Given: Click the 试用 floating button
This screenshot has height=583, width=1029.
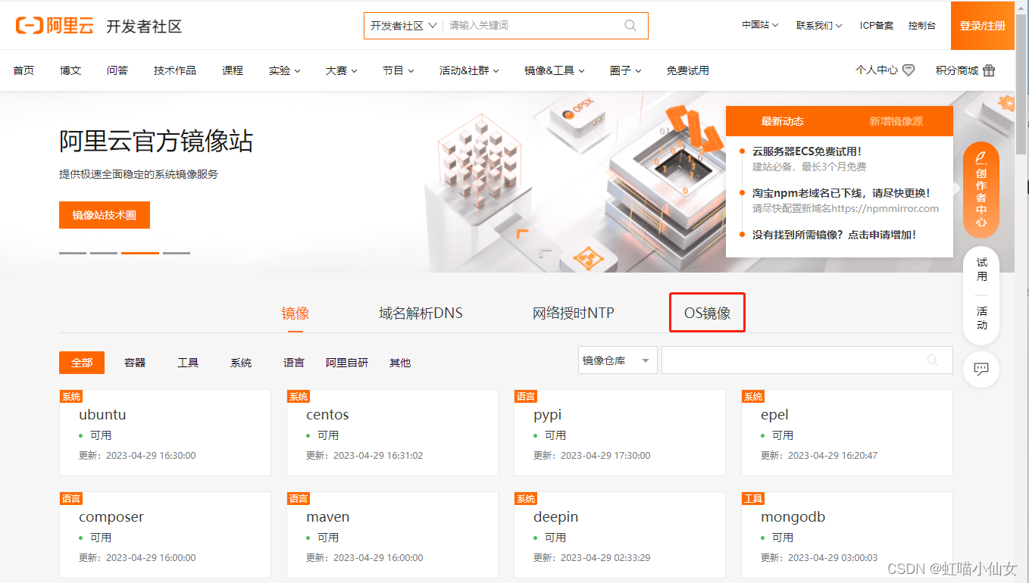Looking at the screenshot, I should pyautogui.click(x=981, y=270).
